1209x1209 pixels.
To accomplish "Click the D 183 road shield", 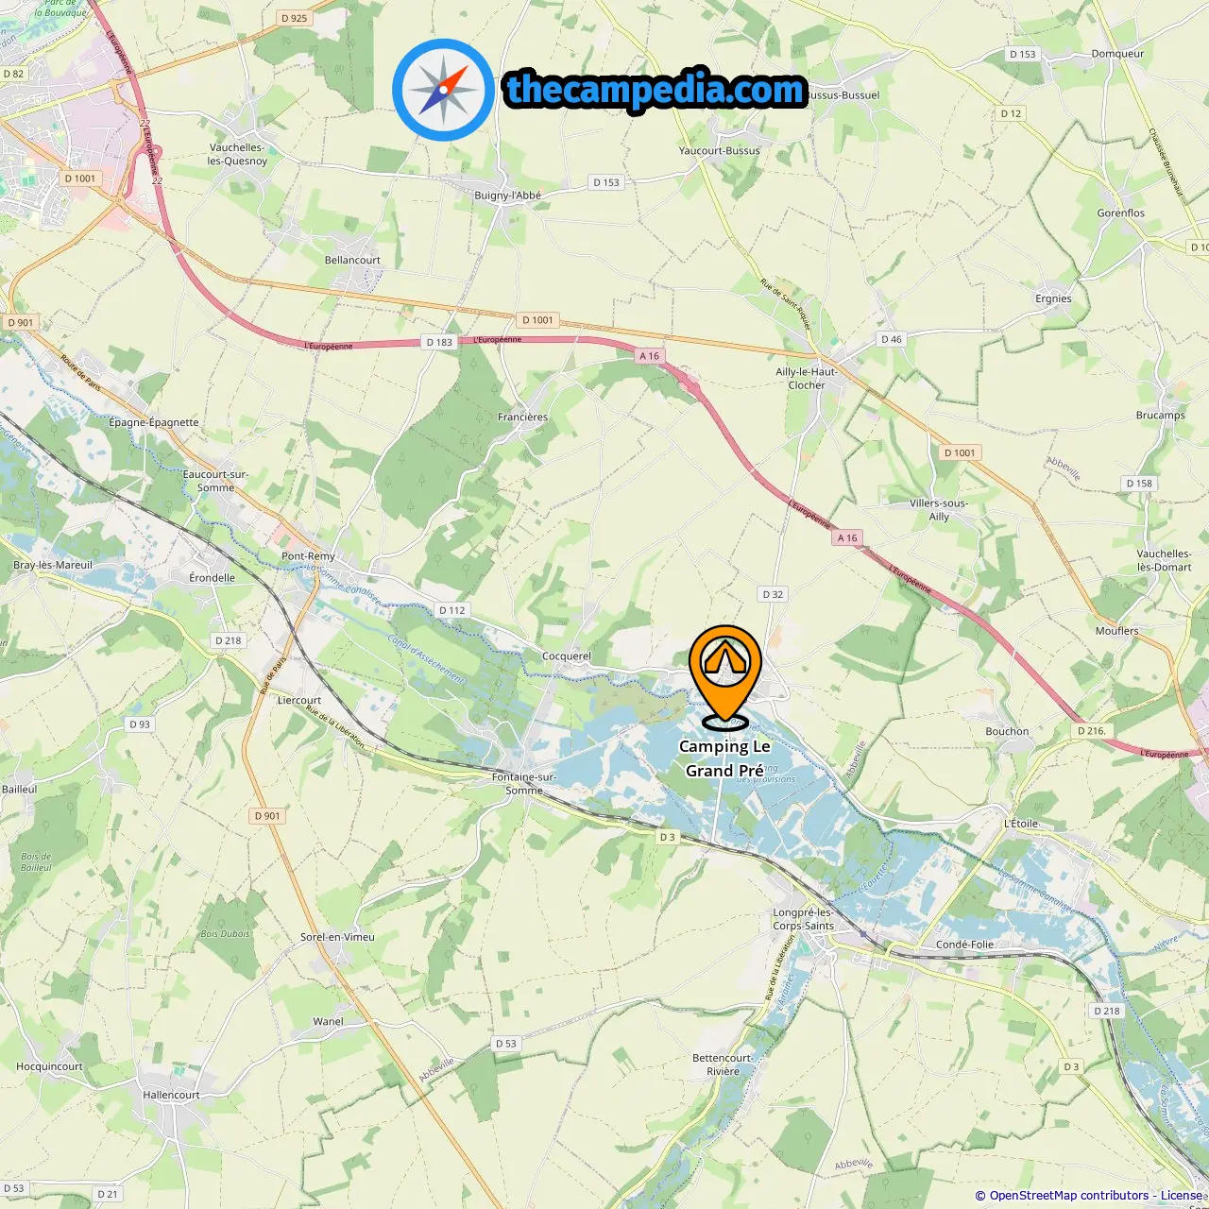I will coord(439,342).
